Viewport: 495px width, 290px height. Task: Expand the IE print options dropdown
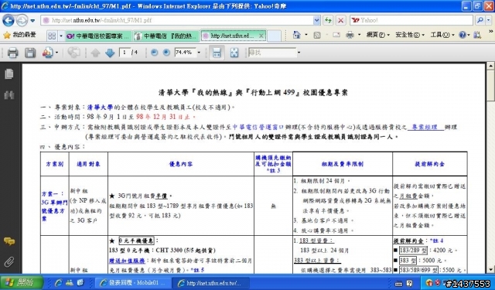[x=359, y=35]
